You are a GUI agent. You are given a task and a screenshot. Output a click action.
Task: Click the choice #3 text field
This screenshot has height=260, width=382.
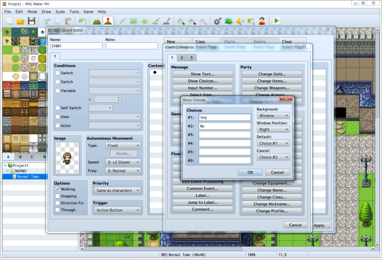225,134
